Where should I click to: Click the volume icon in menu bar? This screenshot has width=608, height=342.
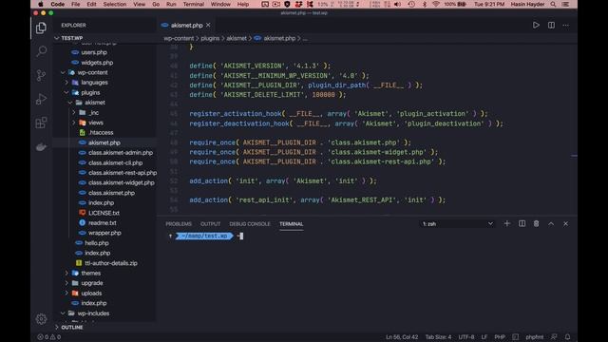click(398, 4)
